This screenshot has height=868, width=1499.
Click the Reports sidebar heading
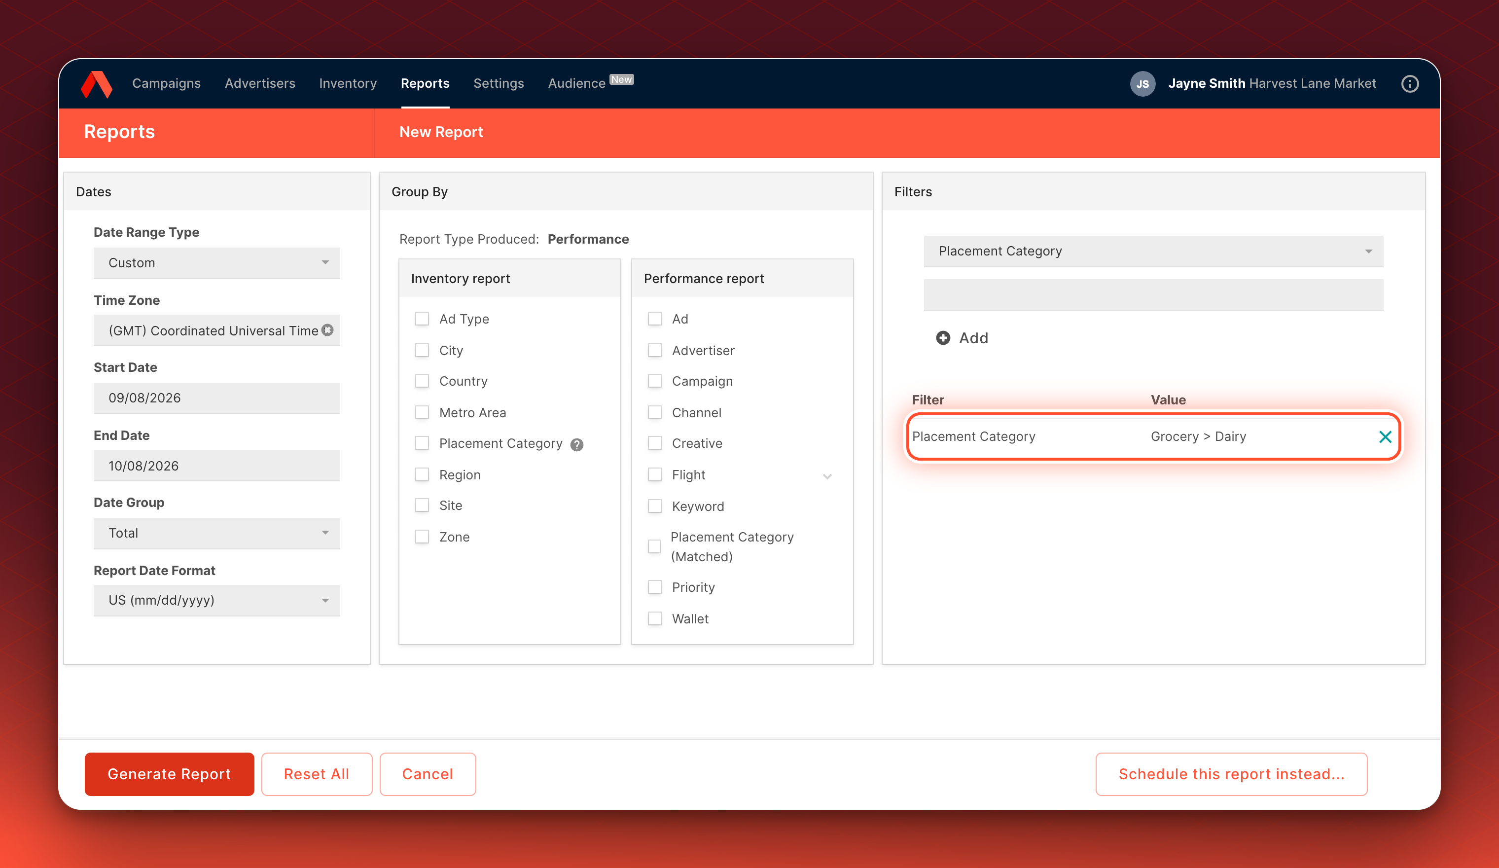tap(119, 132)
